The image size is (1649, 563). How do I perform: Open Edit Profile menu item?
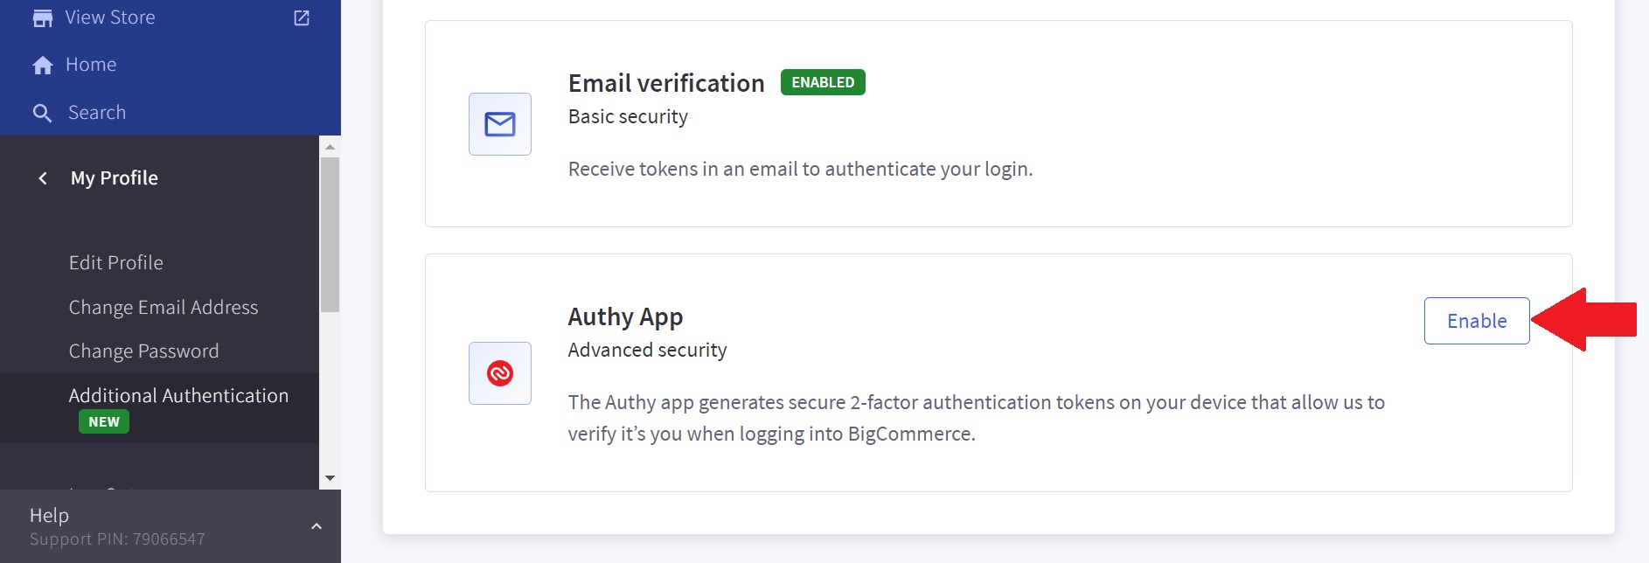(116, 262)
